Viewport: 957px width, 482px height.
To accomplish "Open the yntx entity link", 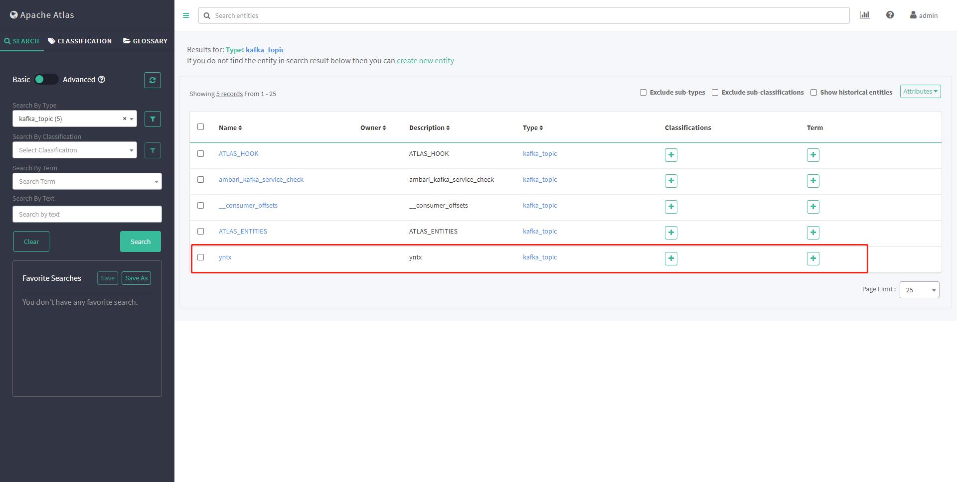I will coord(225,257).
